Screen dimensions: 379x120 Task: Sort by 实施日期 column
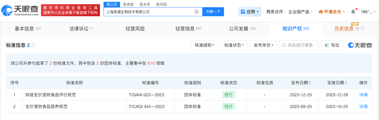(346, 83)
